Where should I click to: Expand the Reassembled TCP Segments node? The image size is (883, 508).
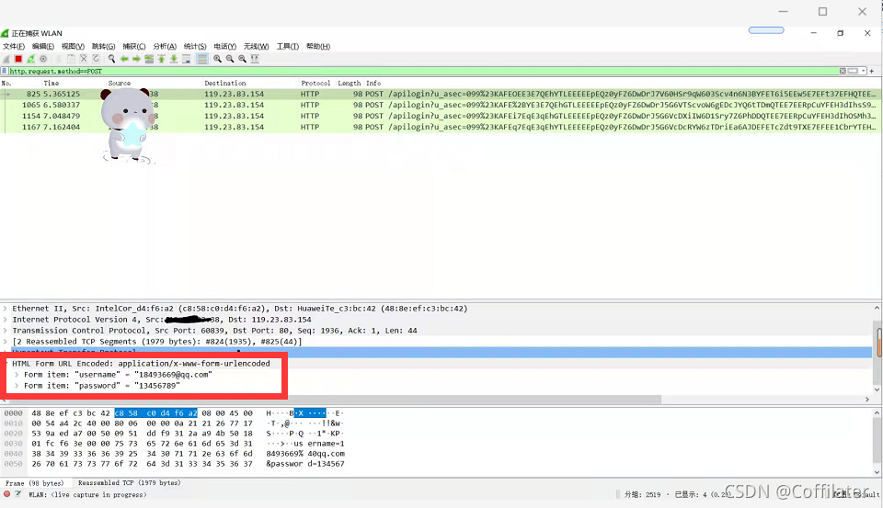pos(6,342)
